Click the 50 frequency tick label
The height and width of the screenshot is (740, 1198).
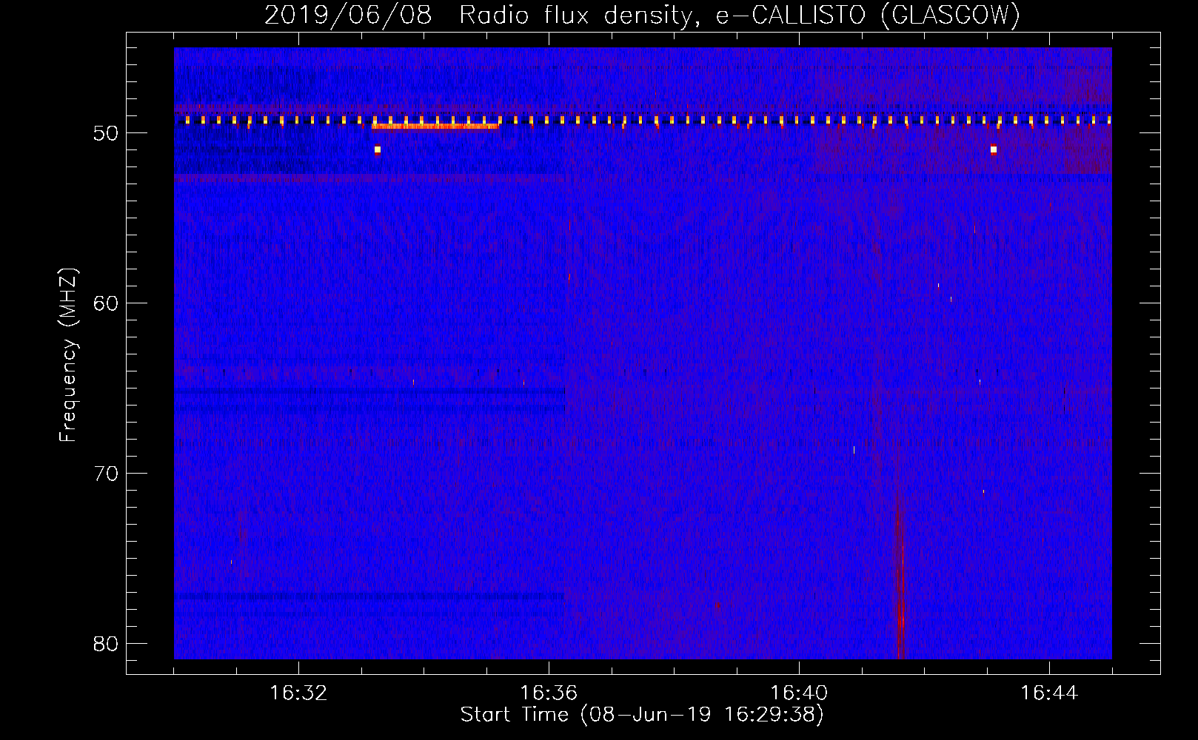[106, 133]
